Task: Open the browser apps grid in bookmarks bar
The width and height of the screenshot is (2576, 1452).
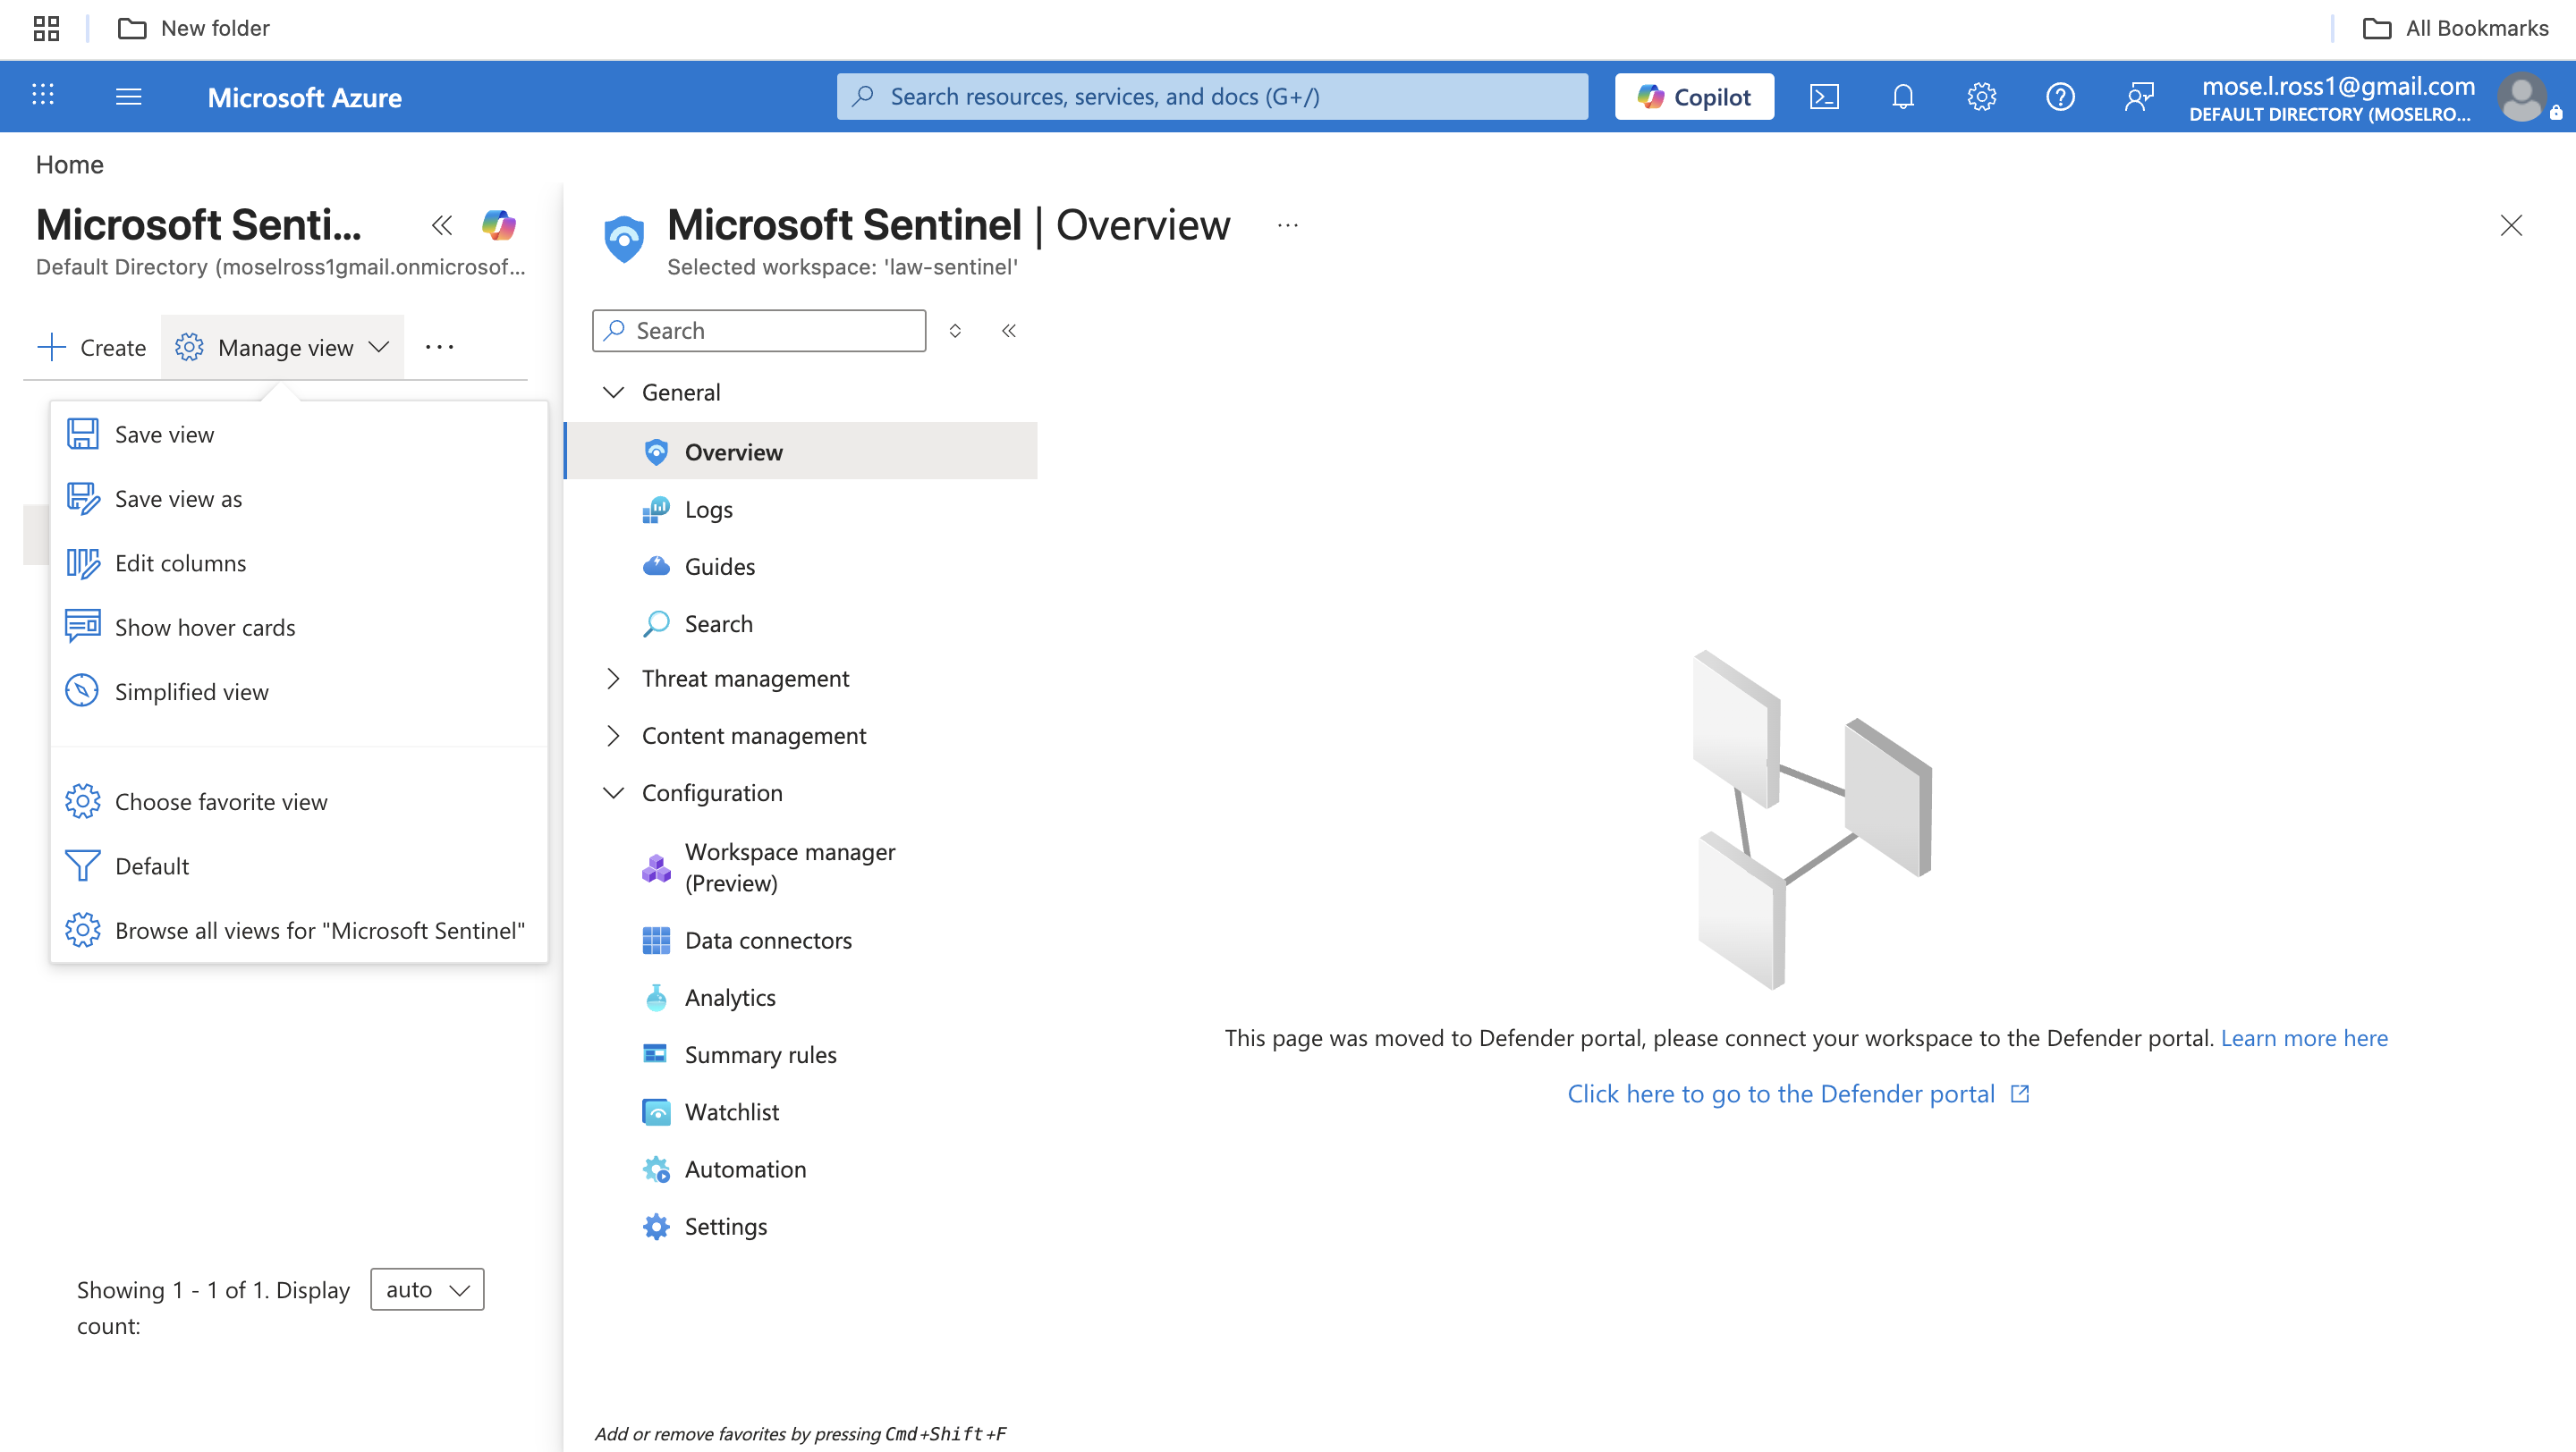Action: click(46, 28)
